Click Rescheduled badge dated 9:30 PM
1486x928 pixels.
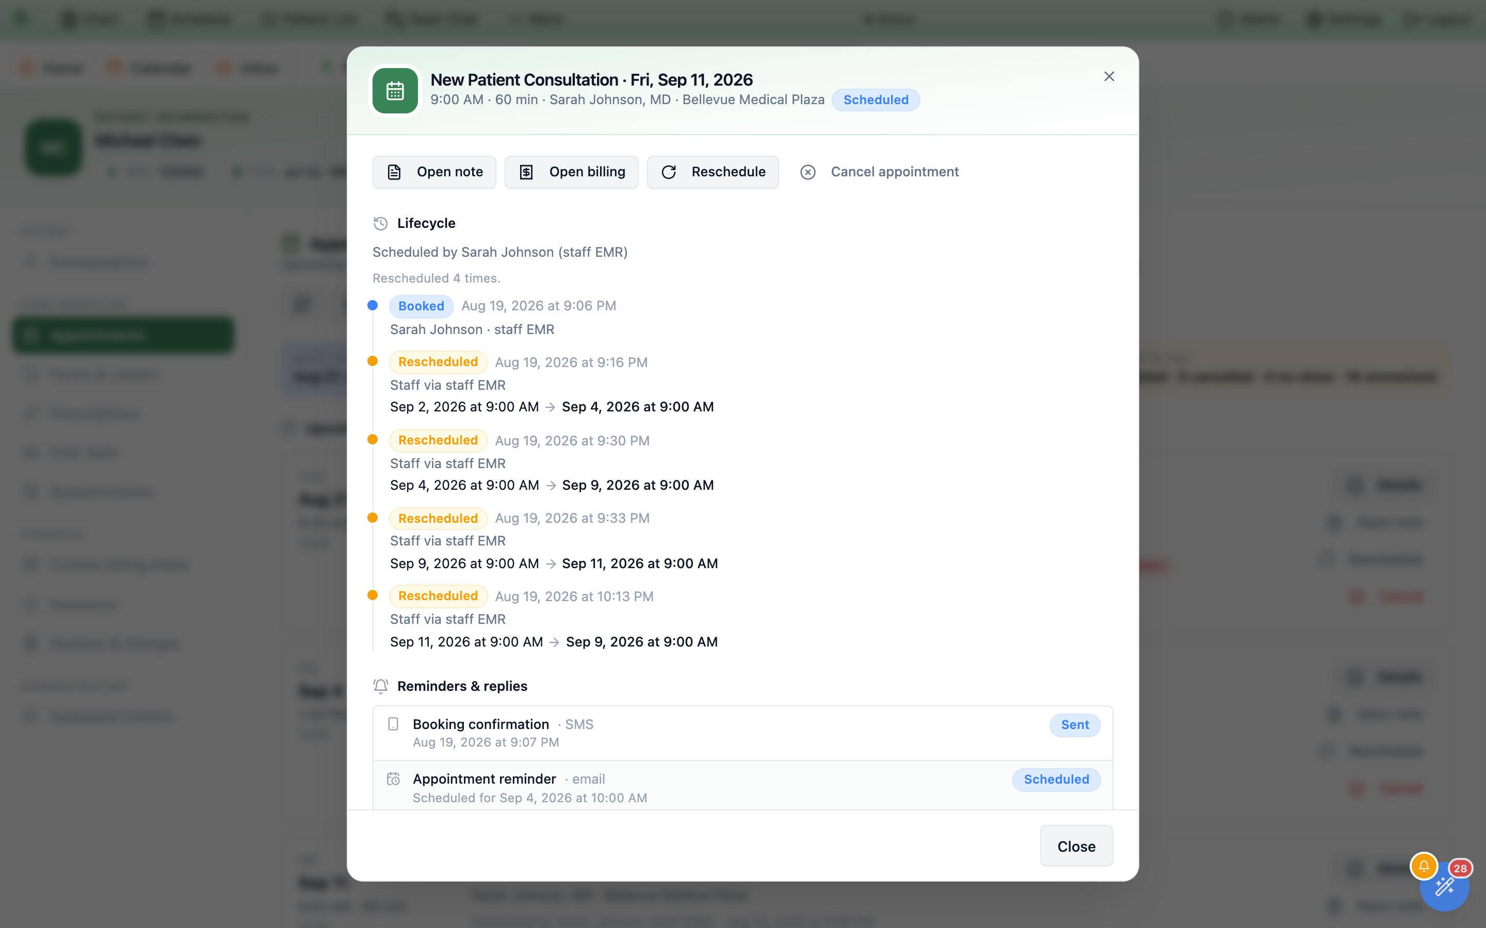[x=438, y=440]
